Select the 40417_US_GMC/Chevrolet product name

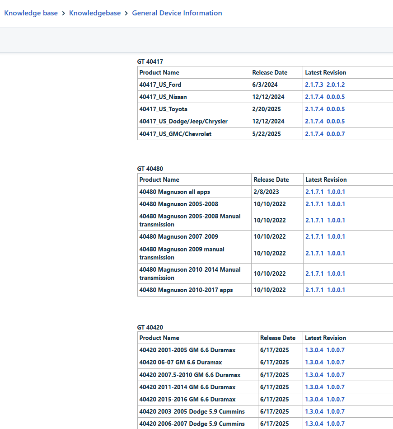coord(175,134)
